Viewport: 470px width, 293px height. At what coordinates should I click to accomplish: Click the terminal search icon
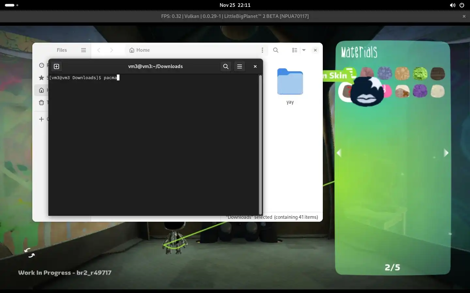tap(226, 66)
